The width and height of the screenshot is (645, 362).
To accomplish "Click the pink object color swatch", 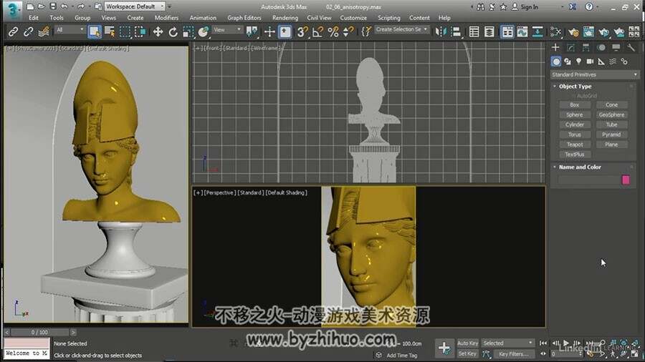I will click(626, 180).
